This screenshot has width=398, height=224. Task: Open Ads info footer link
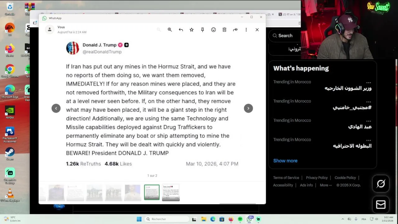[306, 185]
